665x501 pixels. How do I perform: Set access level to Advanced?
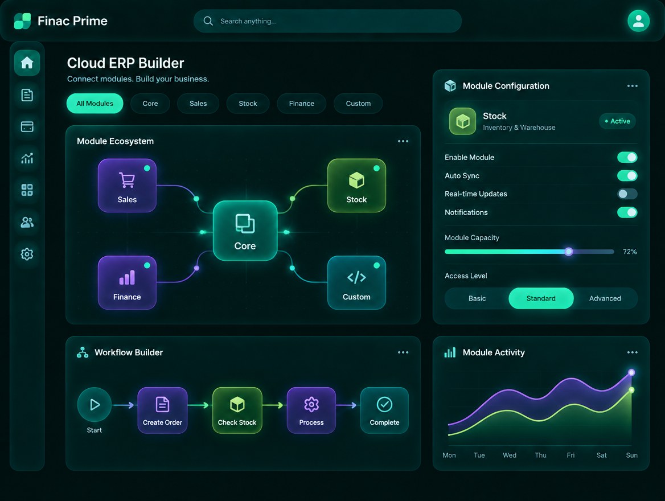coord(605,298)
